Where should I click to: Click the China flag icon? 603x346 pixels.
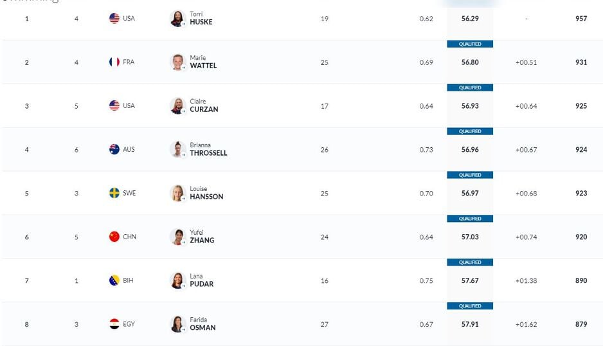(114, 237)
